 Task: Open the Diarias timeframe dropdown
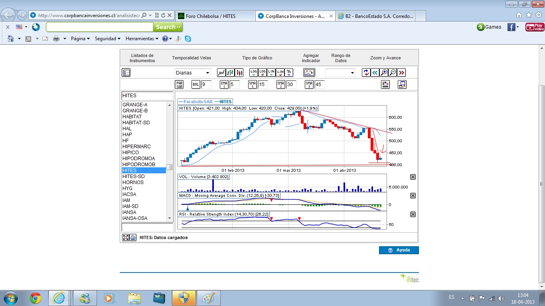[x=193, y=73]
